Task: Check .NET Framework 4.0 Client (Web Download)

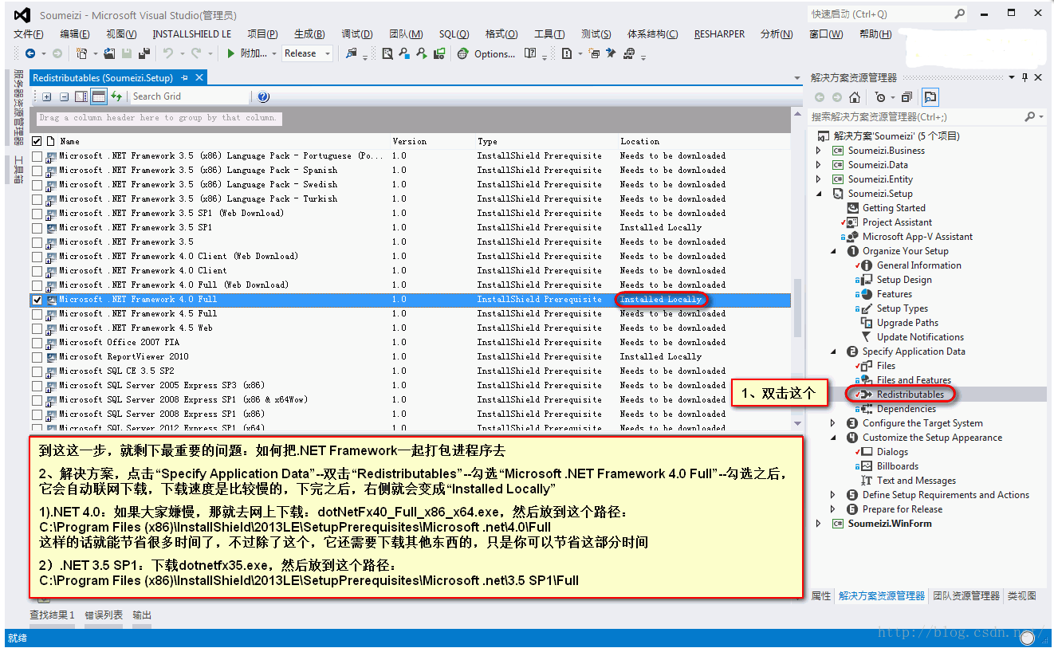Action: click(x=37, y=257)
